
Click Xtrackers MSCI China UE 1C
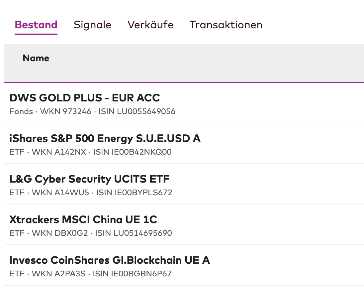(83, 219)
